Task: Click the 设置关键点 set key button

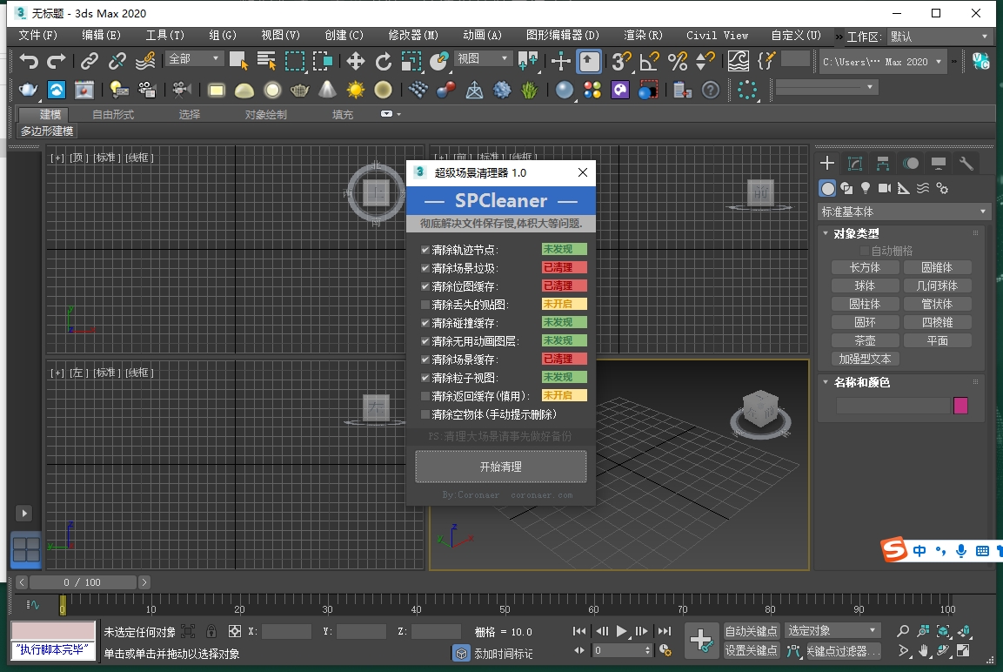Action: pos(751,650)
